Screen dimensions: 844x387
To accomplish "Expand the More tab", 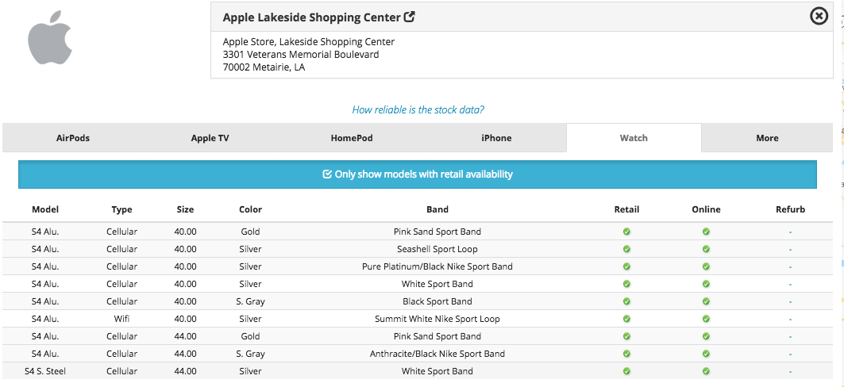I will pyautogui.click(x=767, y=138).
